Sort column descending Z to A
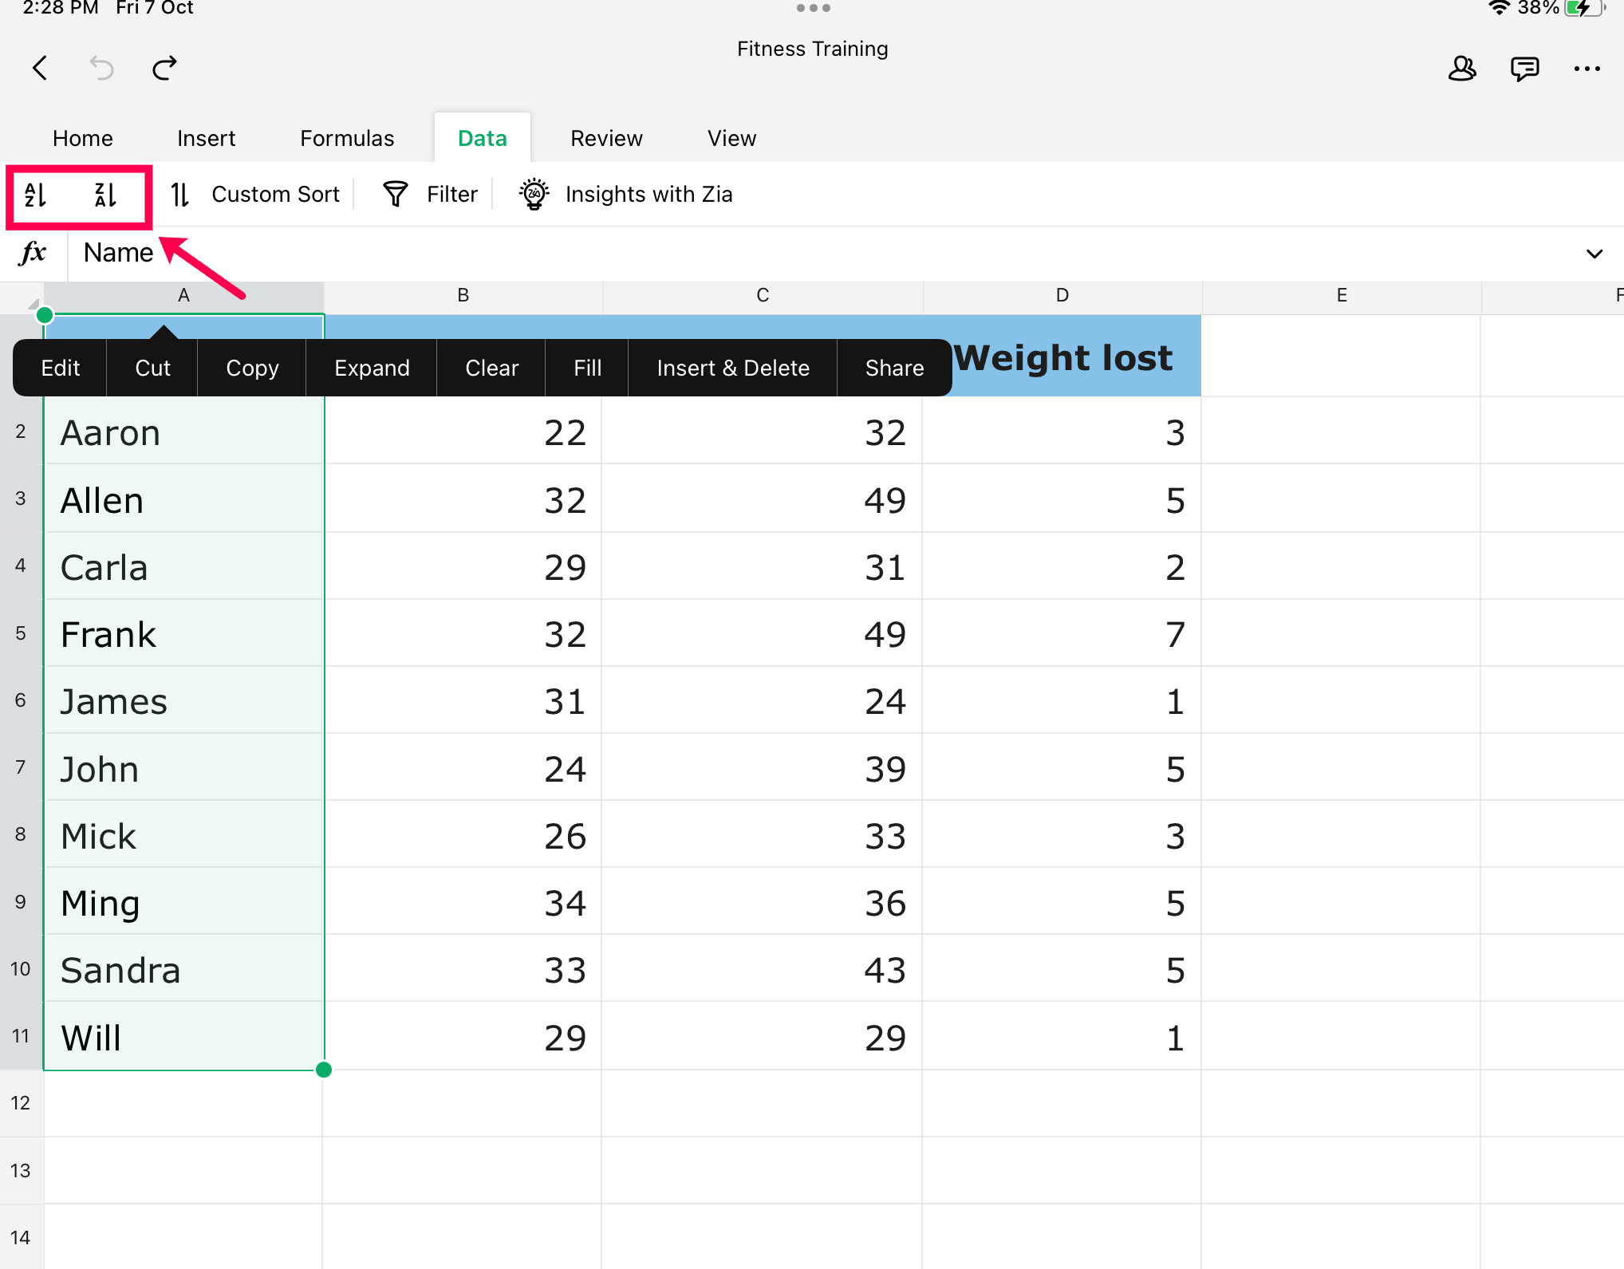Screen dimensions: 1624x1269 tap(105, 195)
